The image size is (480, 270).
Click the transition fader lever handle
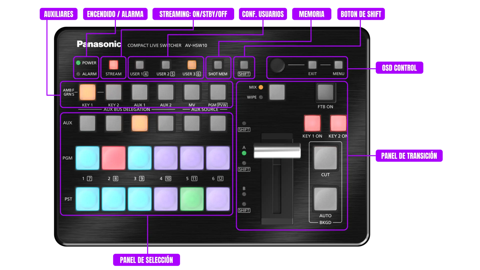277,151
